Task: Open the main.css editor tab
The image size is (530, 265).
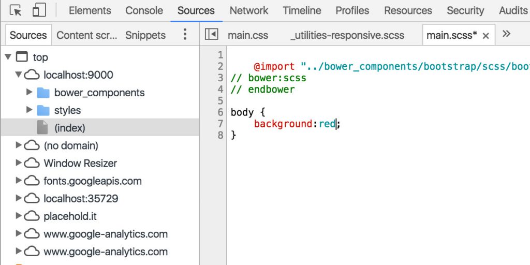Action: click(x=248, y=35)
